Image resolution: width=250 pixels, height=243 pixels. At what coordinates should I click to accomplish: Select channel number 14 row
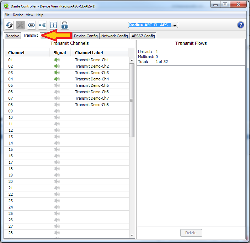67,143
